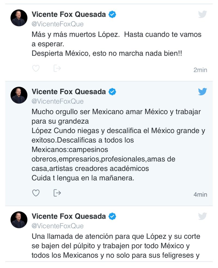This screenshot has height=268, width=218.
Task: Open the profile picture of the first tweet
Action: click(x=19, y=18)
